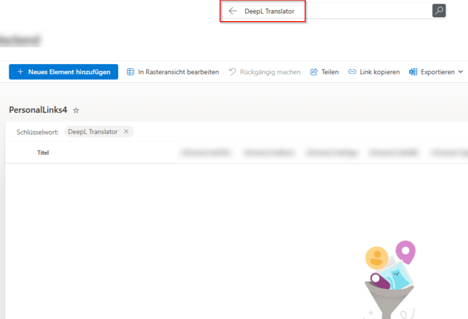Toggle the favorite star next to PersonalLinks4

tap(76, 110)
